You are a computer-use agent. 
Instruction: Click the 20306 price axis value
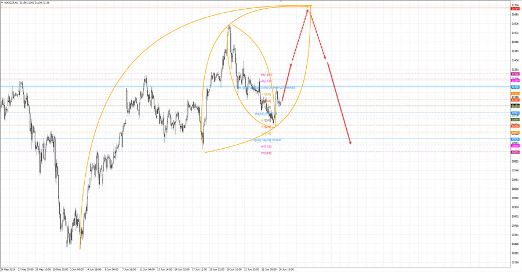[515, 244]
